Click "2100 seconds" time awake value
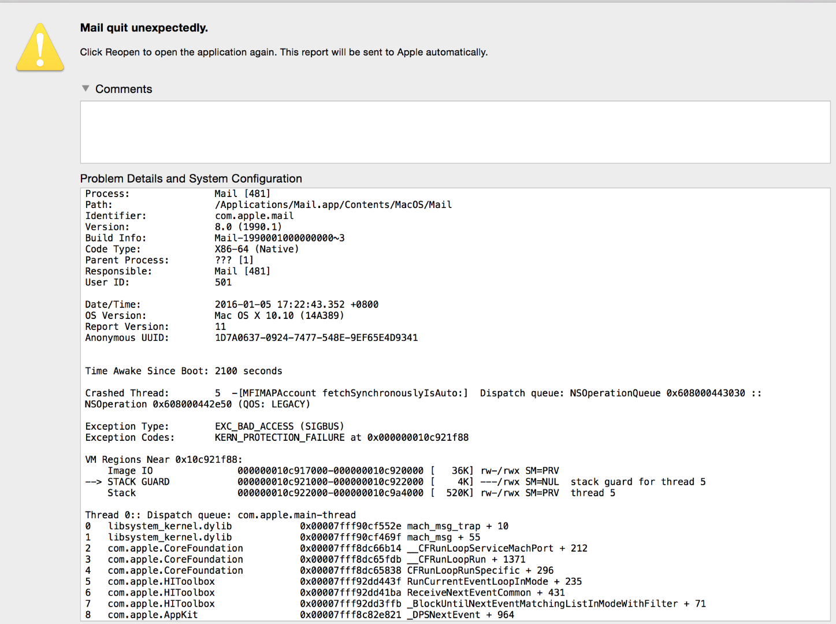This screenshot has height=624, width=836. pyautogui.click(x=248, y=371)
